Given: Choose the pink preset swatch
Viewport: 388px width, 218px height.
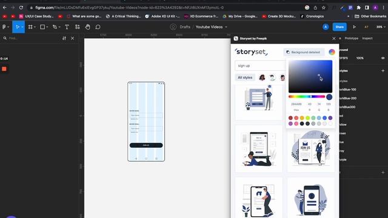Looking at the screenshot, I should 296,124.
